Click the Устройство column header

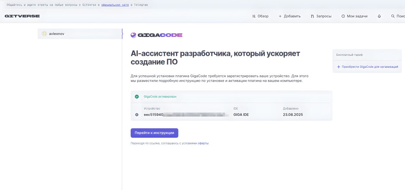[x=152, y=109]
